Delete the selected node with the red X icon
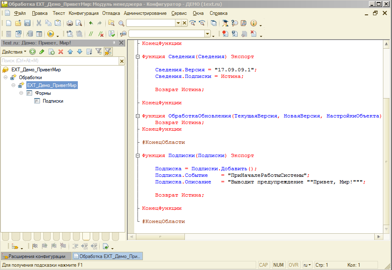 pos(61,52)
